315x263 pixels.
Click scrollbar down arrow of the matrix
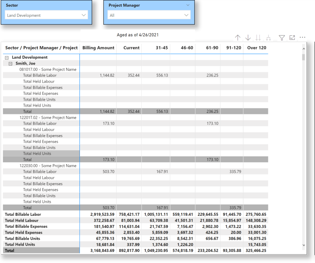pos(304,245)
